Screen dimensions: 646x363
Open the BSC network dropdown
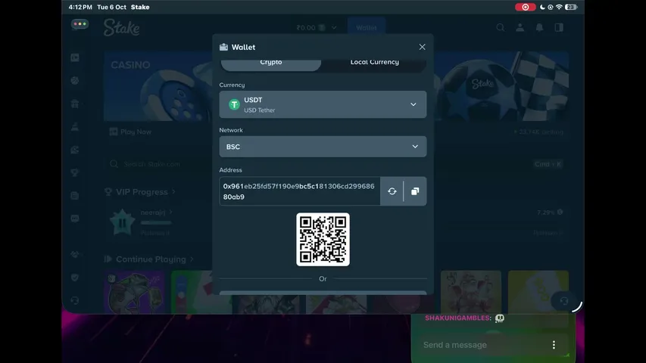323,147
